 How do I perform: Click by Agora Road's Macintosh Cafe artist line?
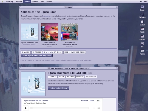[x=35, y=103]
